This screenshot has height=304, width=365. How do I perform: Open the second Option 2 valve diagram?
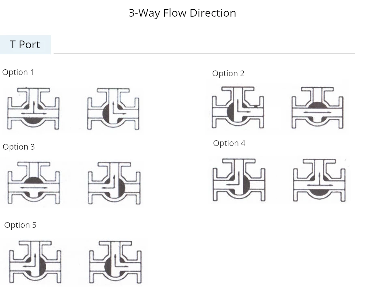[x=318, y=108]
